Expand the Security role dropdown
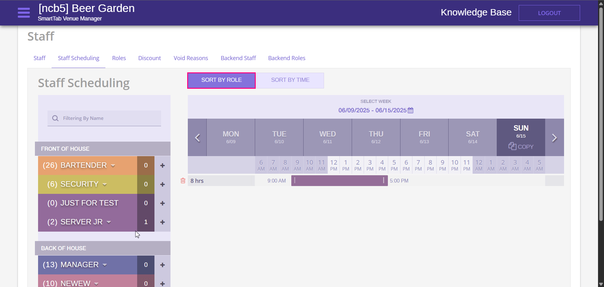This screenshot has width=604, height=287. click(x=105, y=184)
